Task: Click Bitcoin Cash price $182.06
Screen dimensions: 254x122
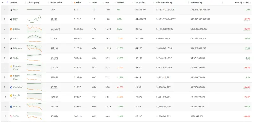Action: pyautogui.click(x=78, y=77)
